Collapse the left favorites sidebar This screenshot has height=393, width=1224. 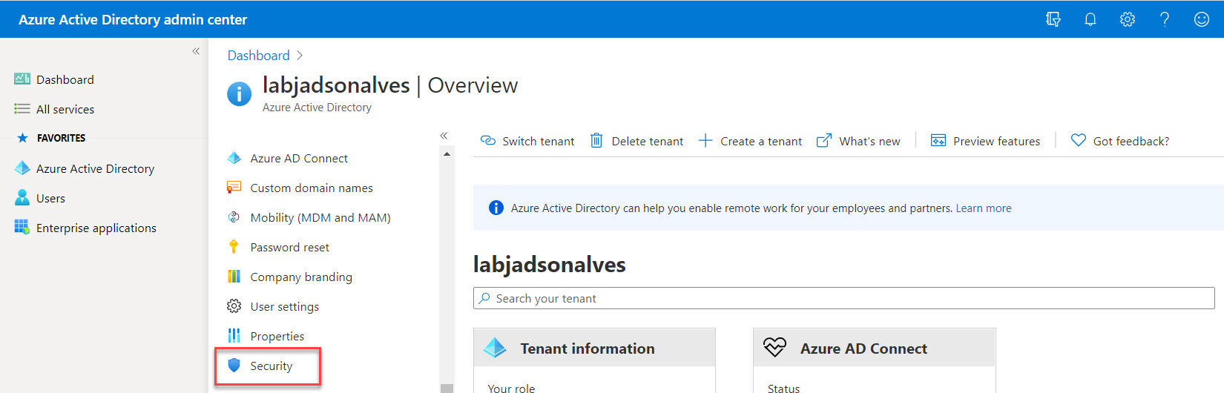196,51
